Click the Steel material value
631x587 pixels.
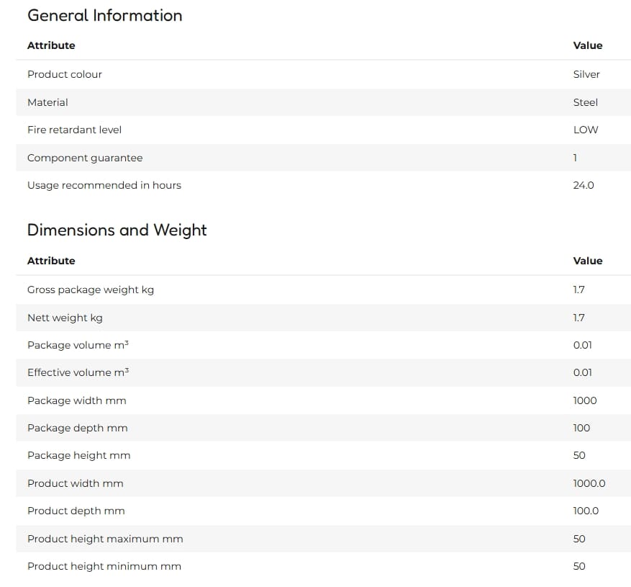click(x=585, y=102)
